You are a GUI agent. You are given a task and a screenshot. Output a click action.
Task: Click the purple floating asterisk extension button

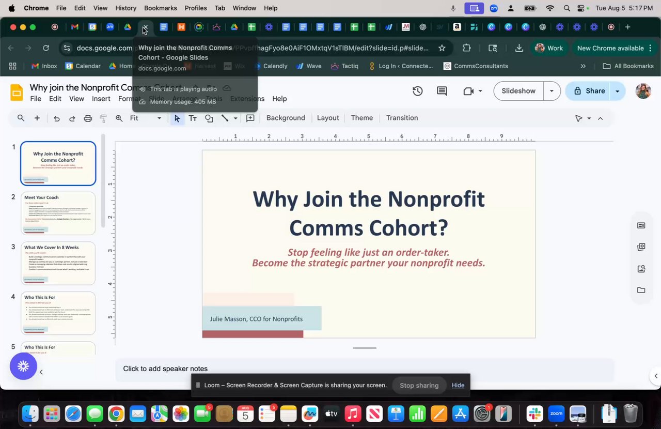[x=23, y=366]
